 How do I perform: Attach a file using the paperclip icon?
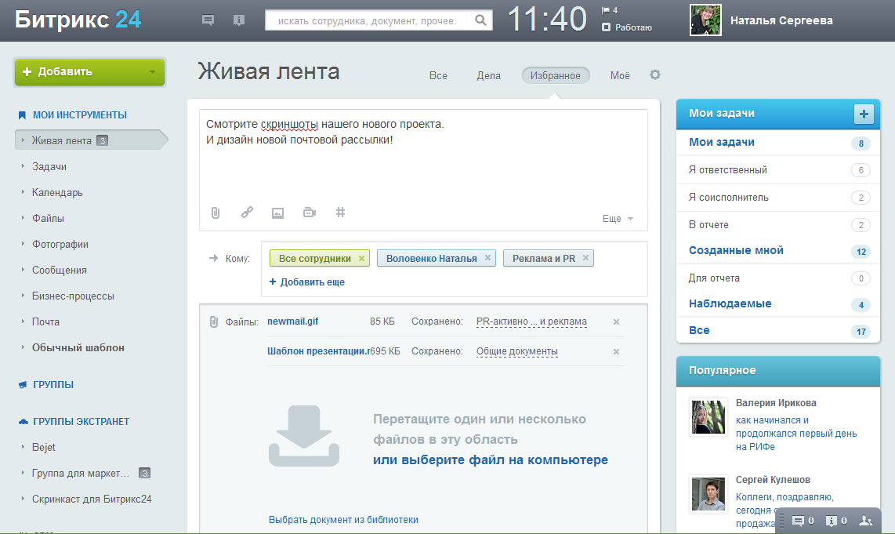point(216,213)
